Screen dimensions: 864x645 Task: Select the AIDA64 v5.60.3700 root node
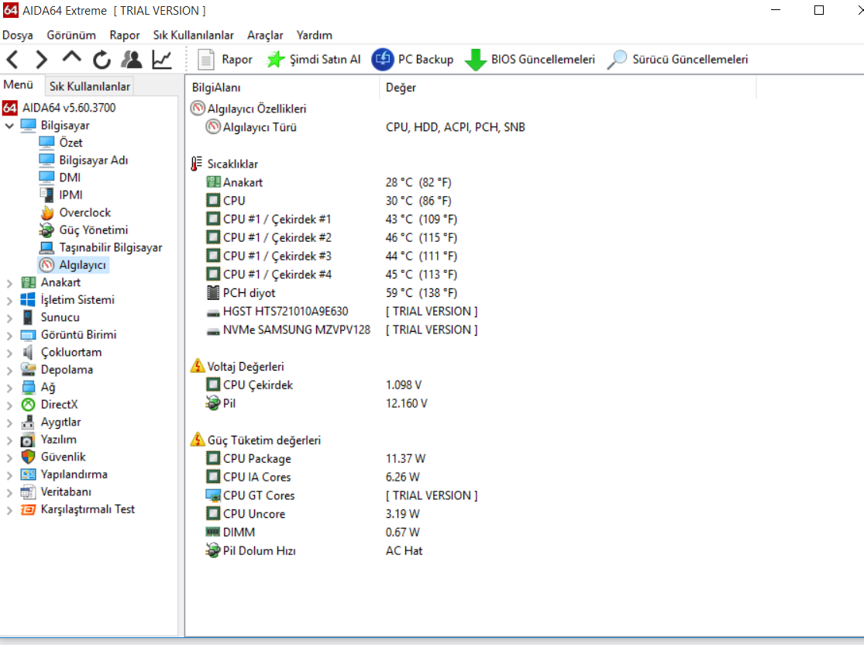[x=69, y=108]
